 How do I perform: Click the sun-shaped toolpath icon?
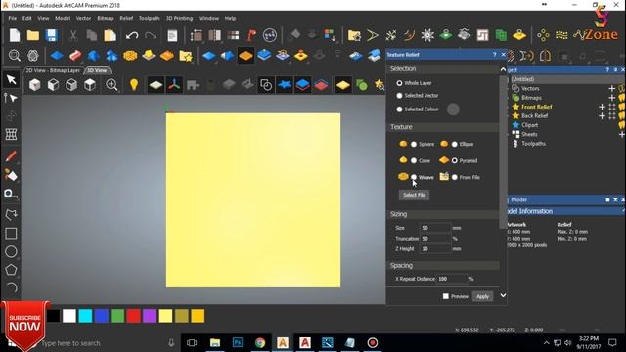pos(427,35)
